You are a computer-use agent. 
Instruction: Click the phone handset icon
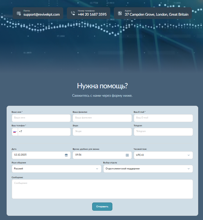coord(73,13)
